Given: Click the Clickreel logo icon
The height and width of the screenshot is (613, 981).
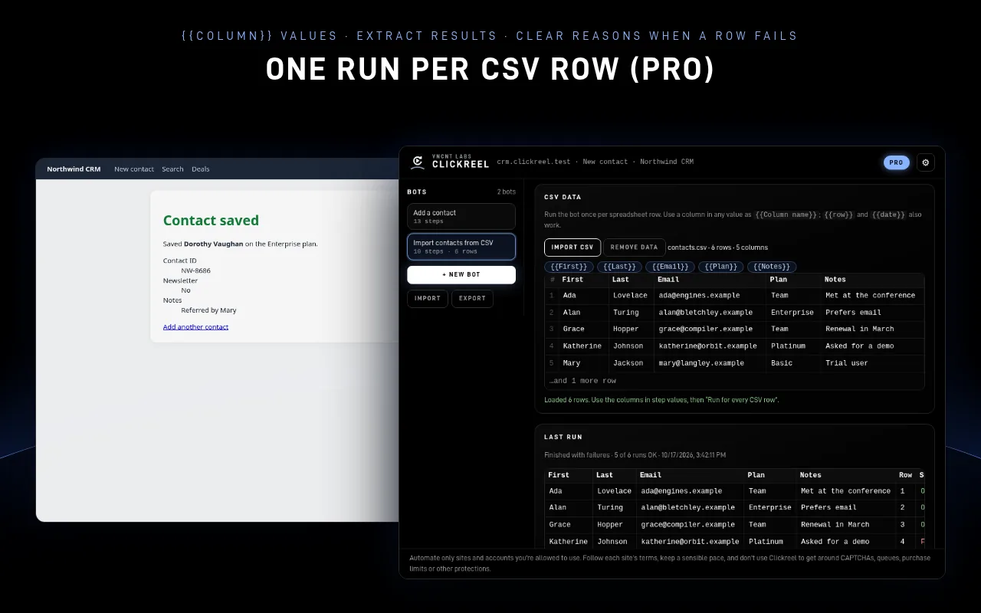Looking at the screenshot, I should point(418,162).
